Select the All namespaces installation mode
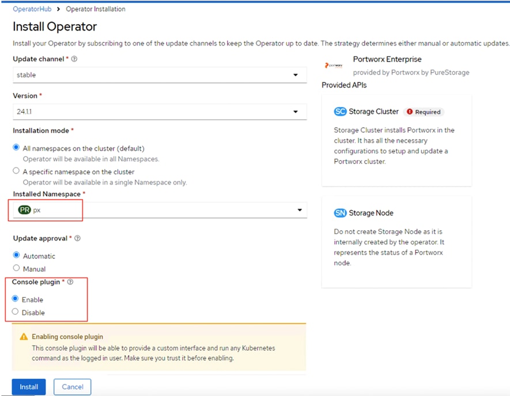 point(16,147)
